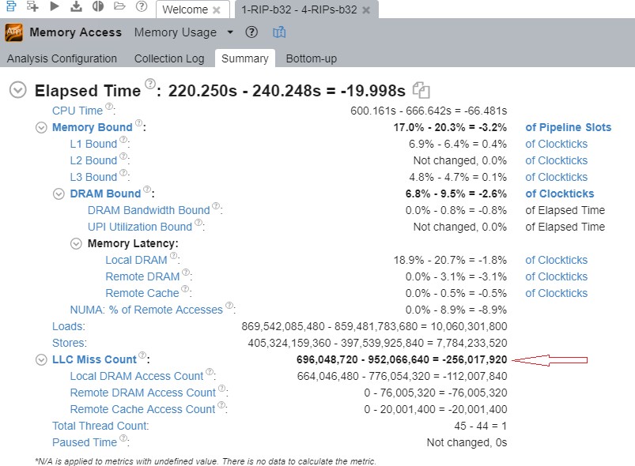Collapse the Elapsed Time section
This screenshot has height=466, width=635.
(x=18, y=90)
